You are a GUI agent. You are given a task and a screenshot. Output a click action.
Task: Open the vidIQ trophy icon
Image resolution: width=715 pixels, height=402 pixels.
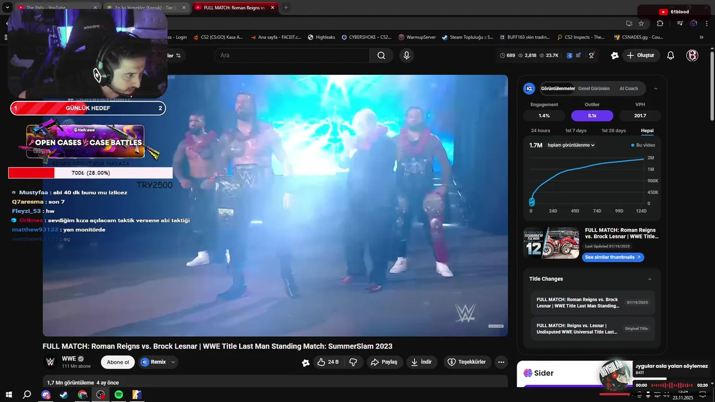point(591,55)
